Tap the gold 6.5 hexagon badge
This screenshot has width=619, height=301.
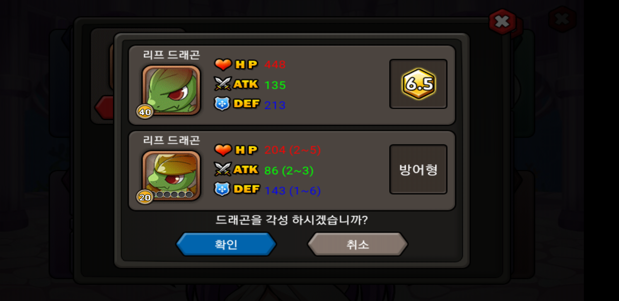[x=419, y=84]
